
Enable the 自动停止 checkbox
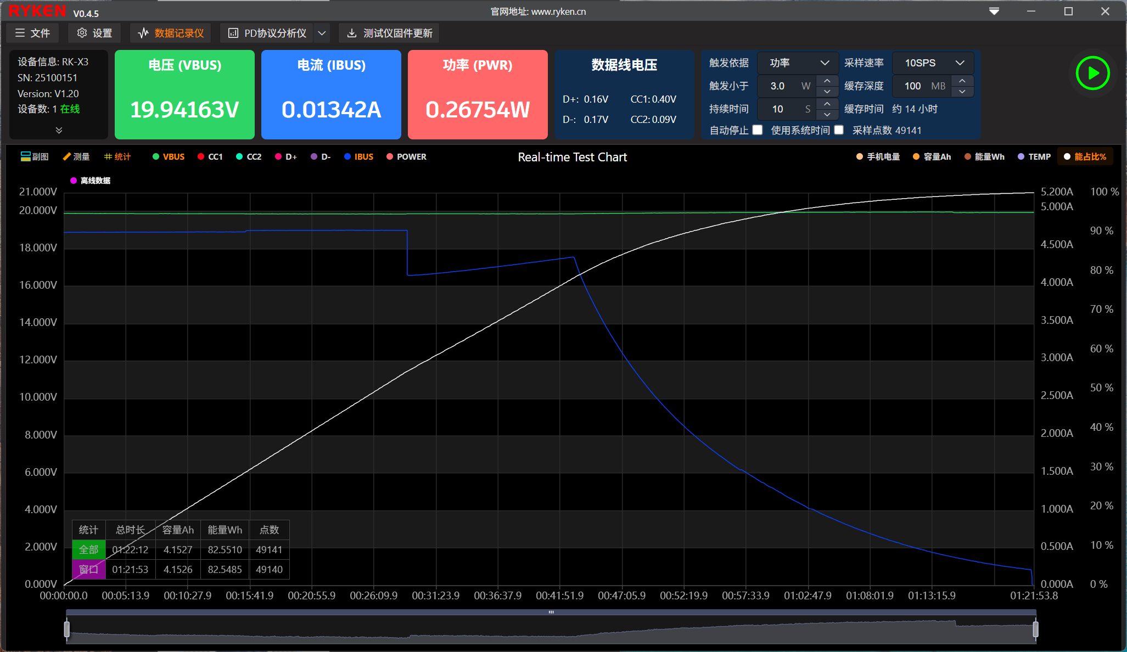click(x=758, y=130)
